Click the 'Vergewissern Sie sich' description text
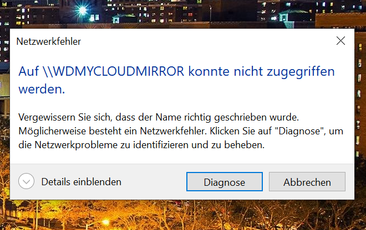 (63, 117)
